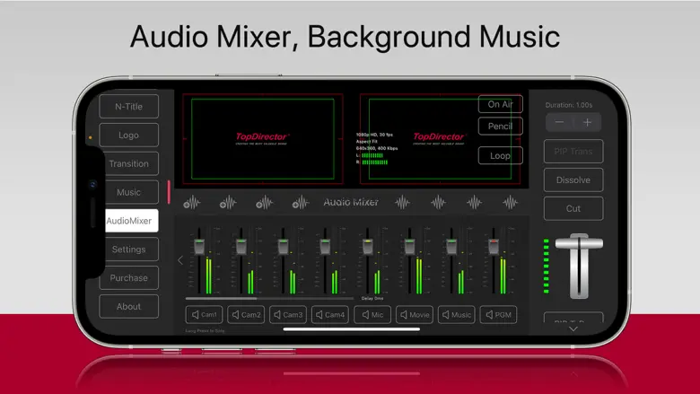Screen dimensions: 700x394
Task: Mute the Cam2 audio channel
Action: pyautogui.click(x=246, y=315)
